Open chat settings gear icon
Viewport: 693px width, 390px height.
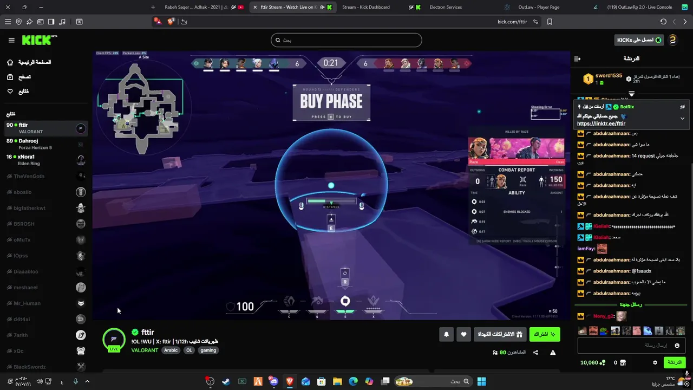click(655, 362)
